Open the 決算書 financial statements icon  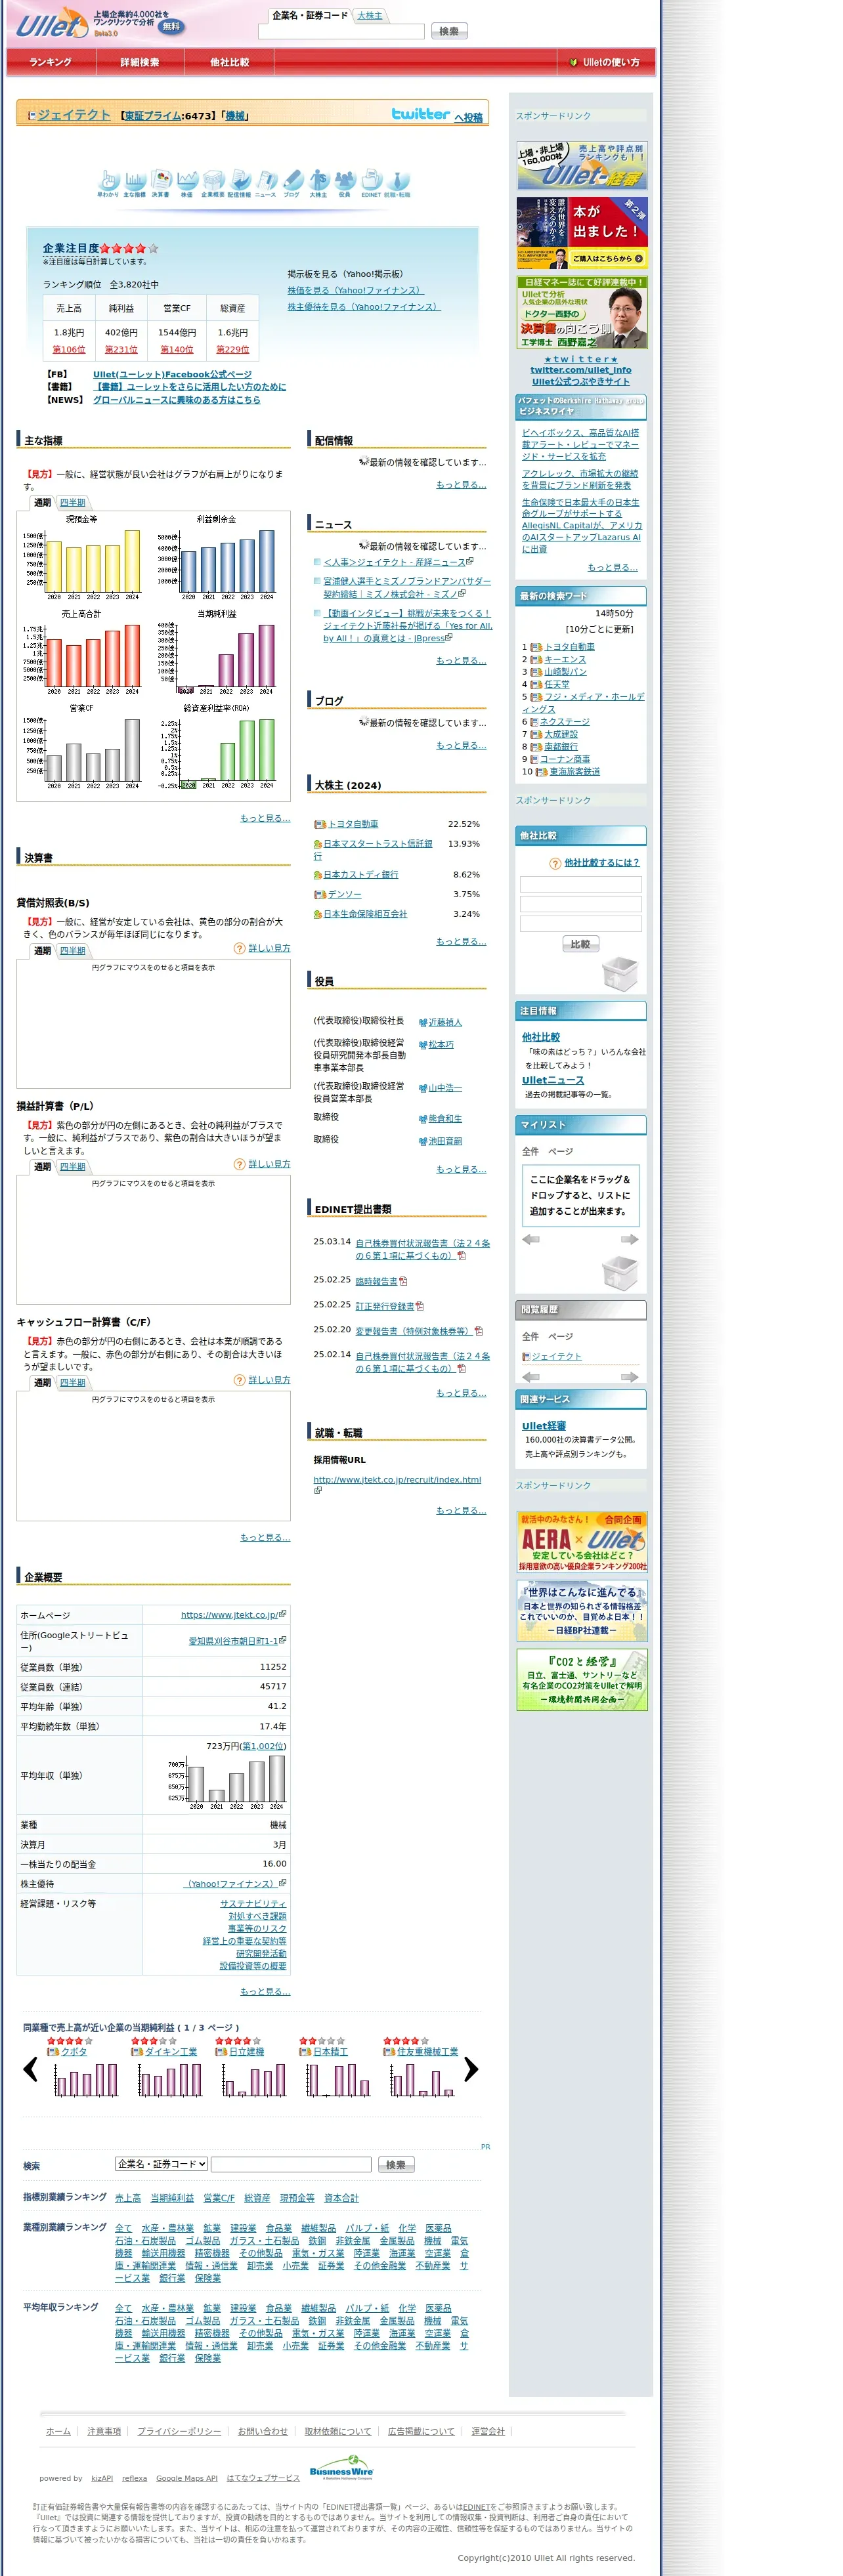tap(161, 182)
